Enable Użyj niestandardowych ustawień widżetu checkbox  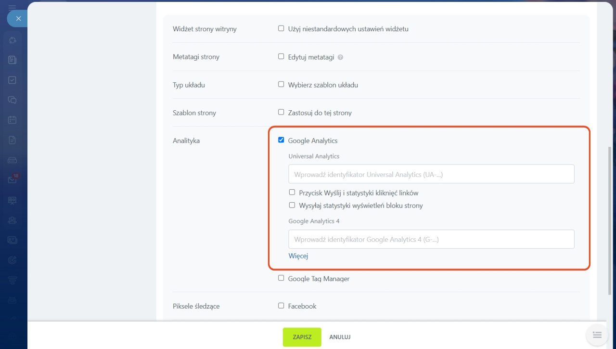(281, 28)
